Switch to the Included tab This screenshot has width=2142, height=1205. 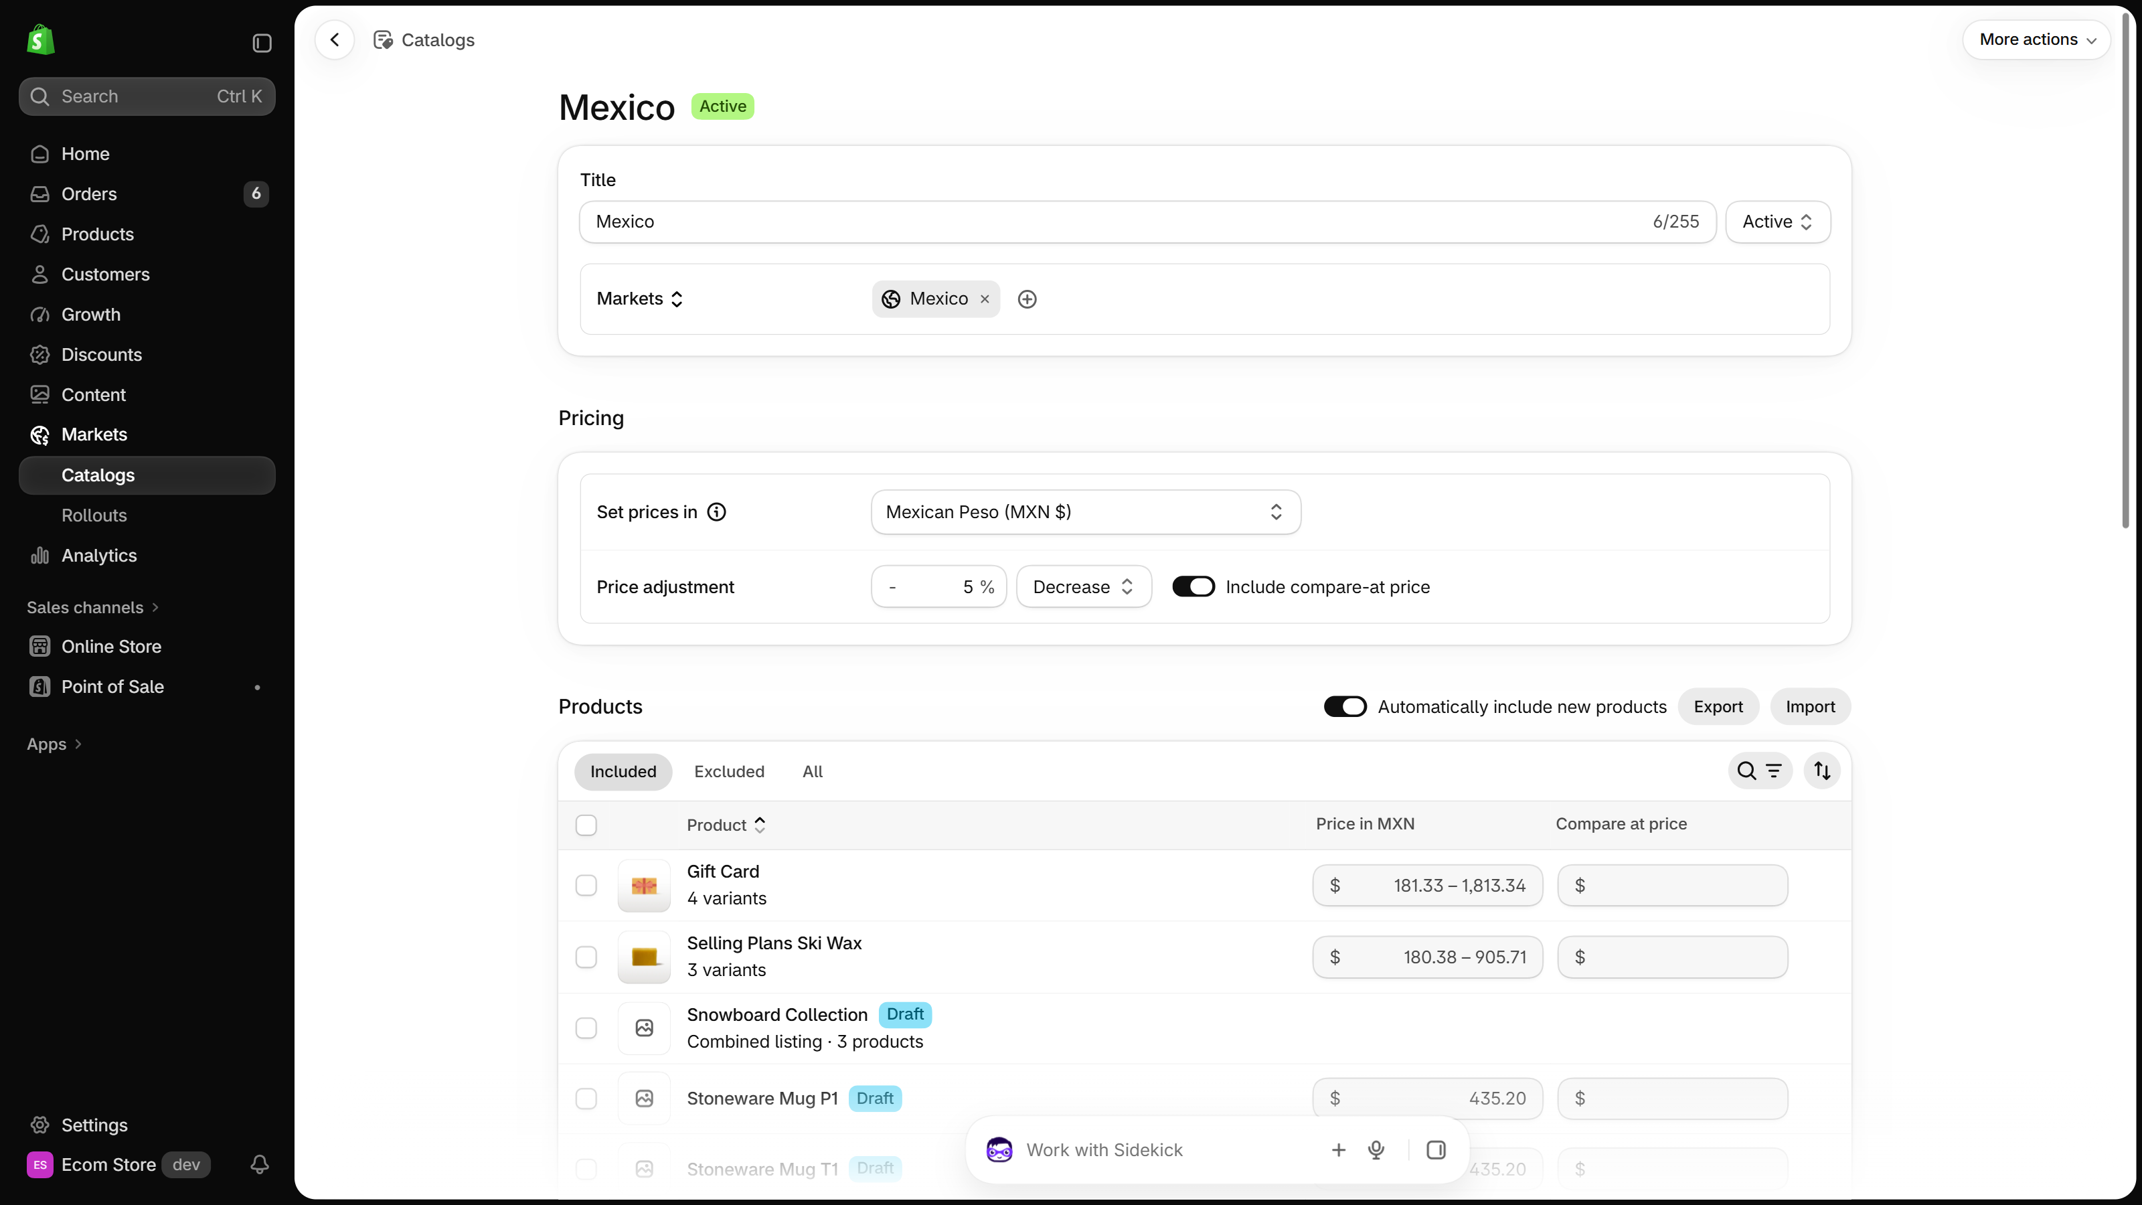[623, 772]
